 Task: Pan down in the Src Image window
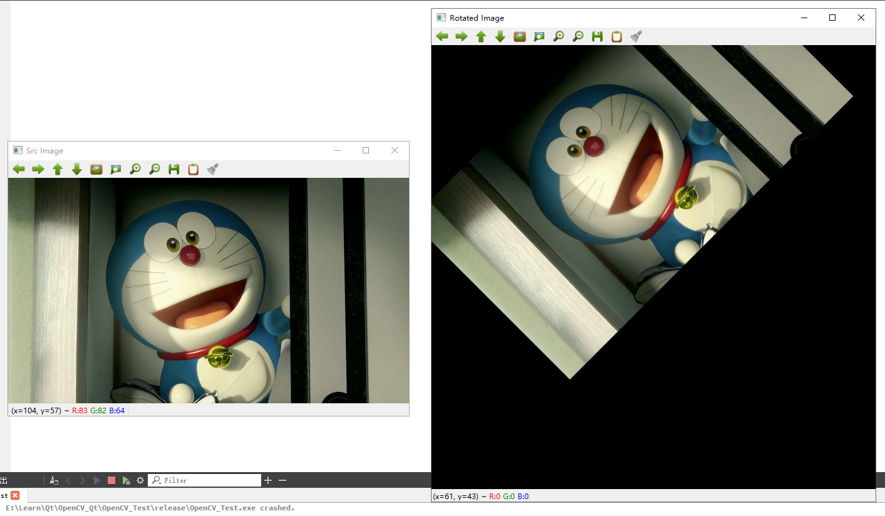click(77, 169)
